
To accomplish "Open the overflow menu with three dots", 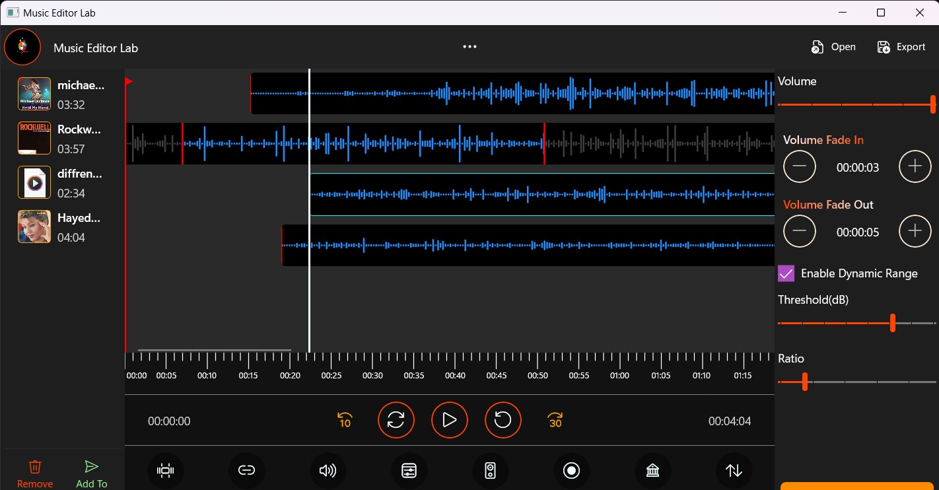I will 470,46.
